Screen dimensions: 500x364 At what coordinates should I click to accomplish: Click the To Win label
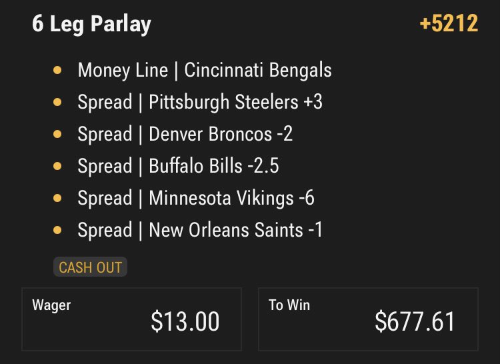(289, 305)
